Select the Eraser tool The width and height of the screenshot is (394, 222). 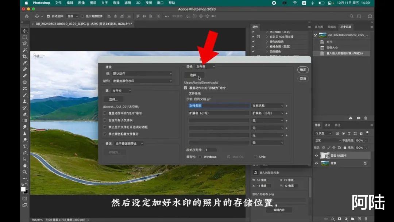point(25,114)
